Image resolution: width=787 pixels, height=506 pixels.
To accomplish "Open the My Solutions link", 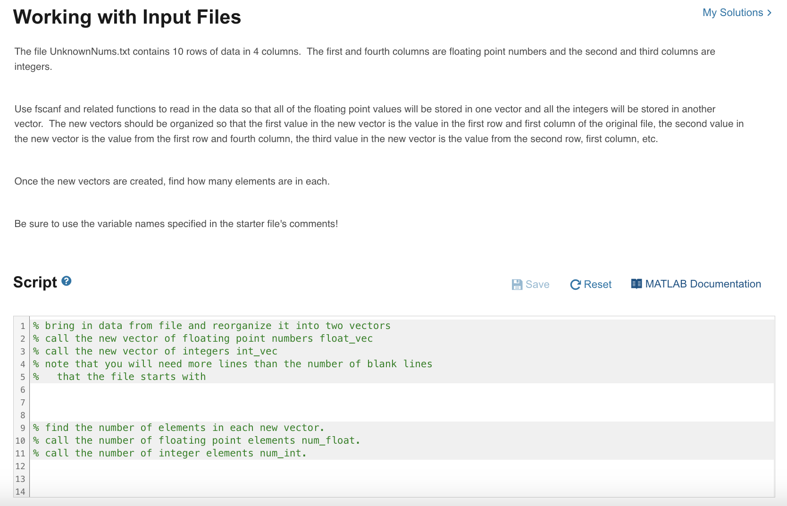I will tap(732, 13).
